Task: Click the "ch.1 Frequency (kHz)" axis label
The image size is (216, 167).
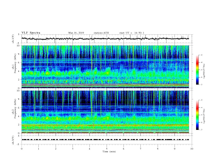Action: click(x=14, y=63)
